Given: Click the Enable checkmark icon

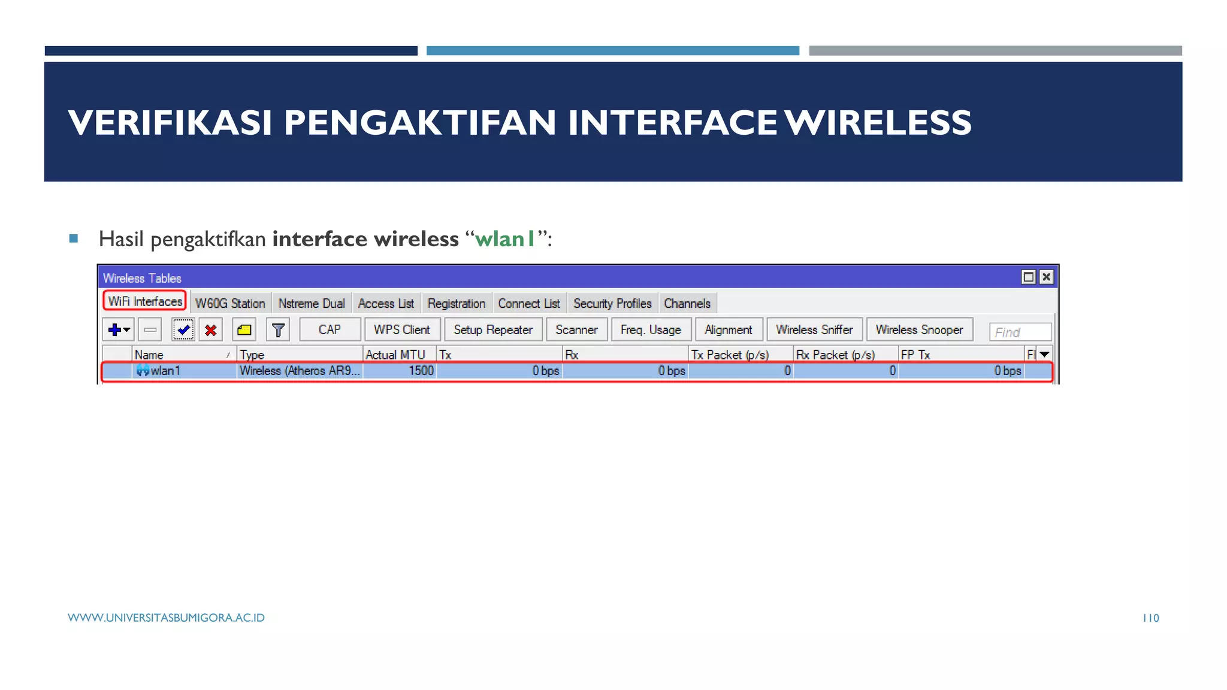Looking at the screenshot, I should point(183,329).
